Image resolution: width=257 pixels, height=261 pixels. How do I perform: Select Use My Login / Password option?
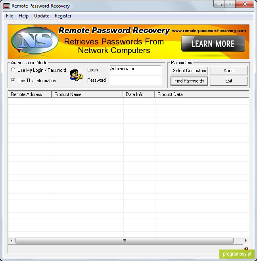[38, 70]
